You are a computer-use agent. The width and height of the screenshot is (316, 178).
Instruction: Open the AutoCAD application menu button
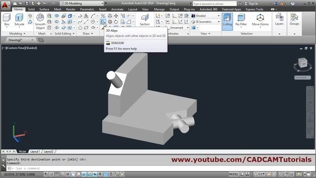click(x=5, y=5)
